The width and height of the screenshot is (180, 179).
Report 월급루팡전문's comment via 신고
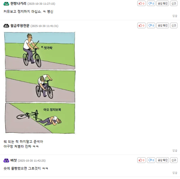click(x=174, y=26)
